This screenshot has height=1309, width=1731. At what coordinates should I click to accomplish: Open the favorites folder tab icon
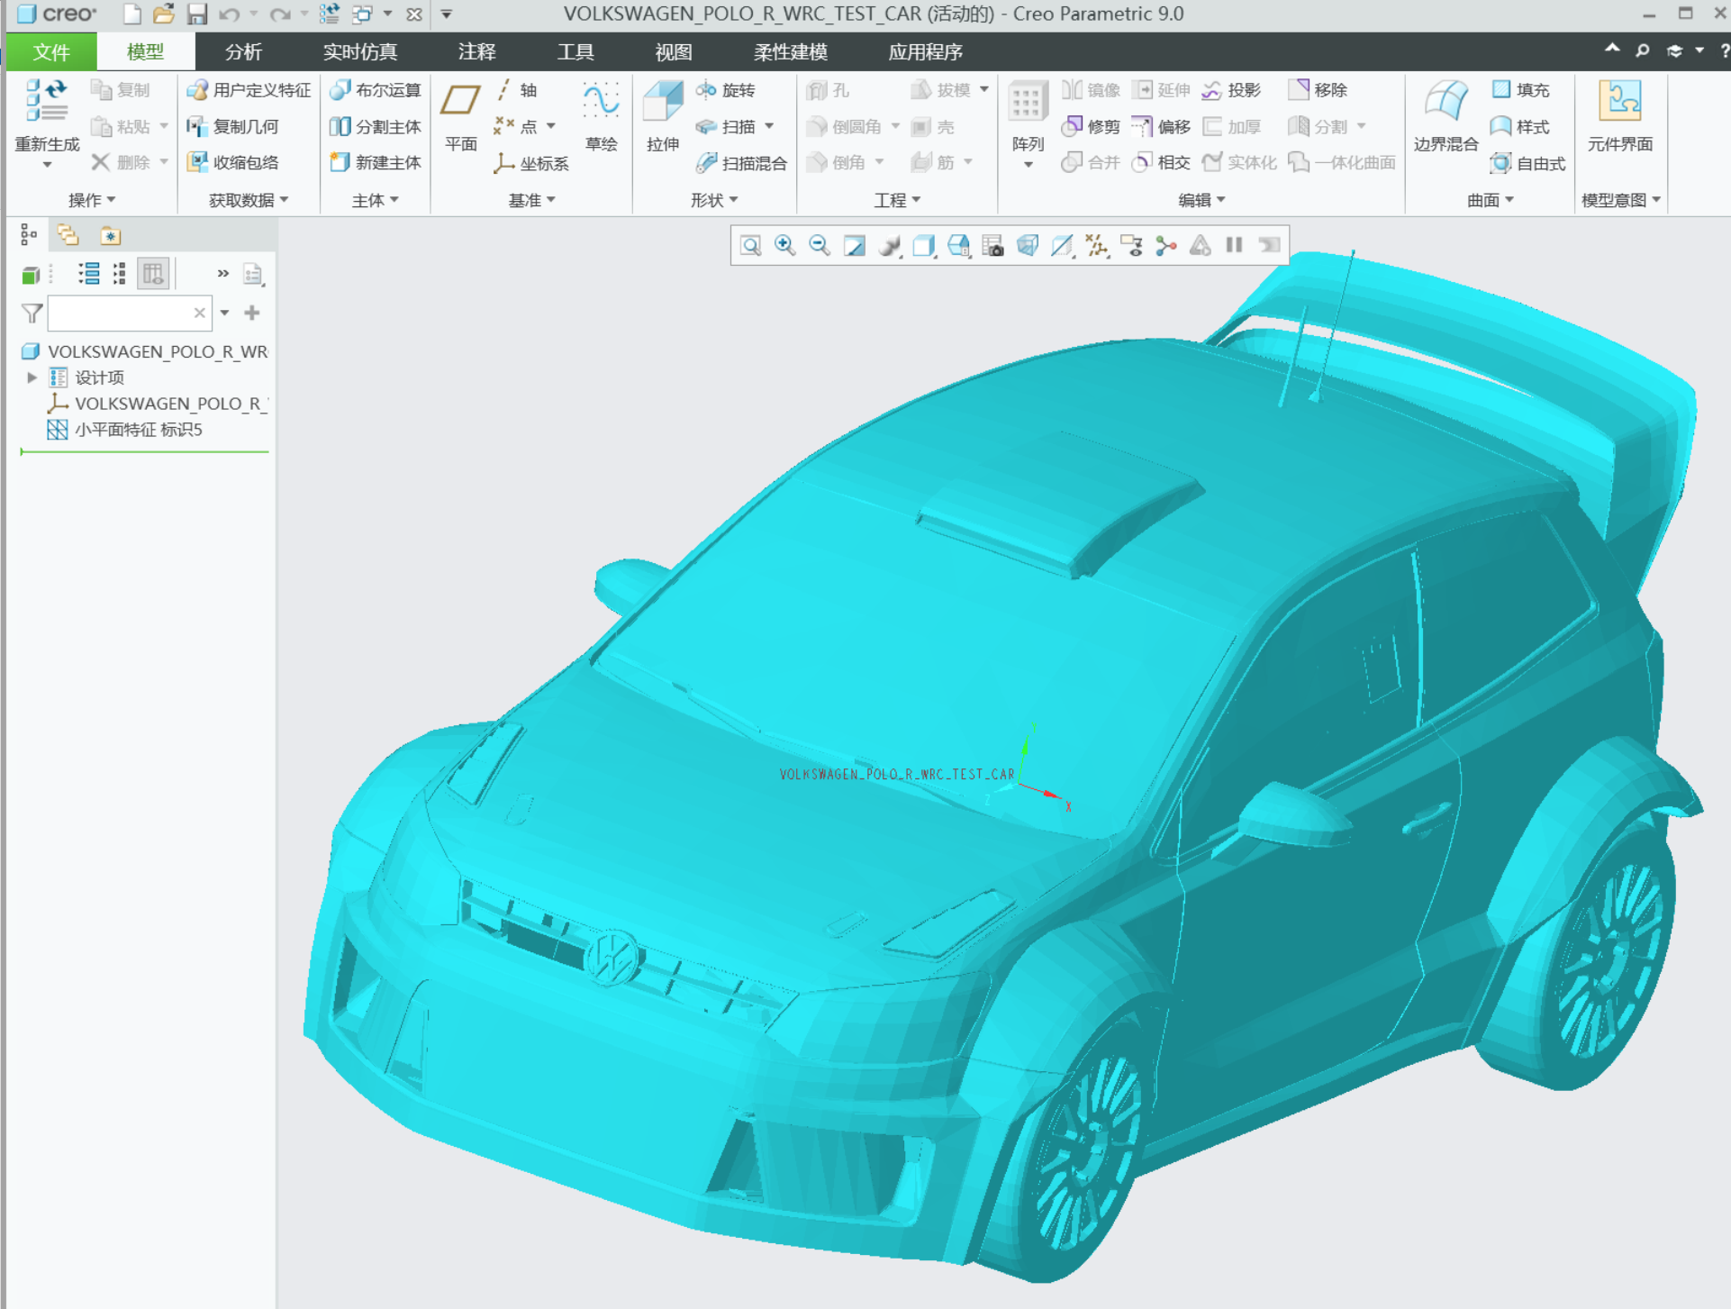[x=110, y=236]
